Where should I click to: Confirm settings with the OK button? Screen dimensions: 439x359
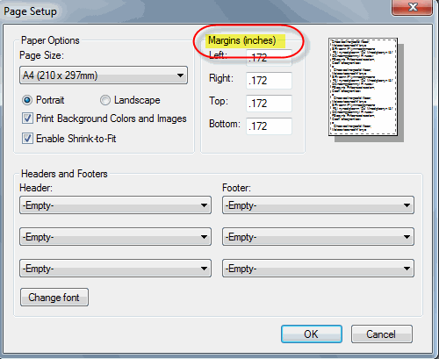click(312, 334)
